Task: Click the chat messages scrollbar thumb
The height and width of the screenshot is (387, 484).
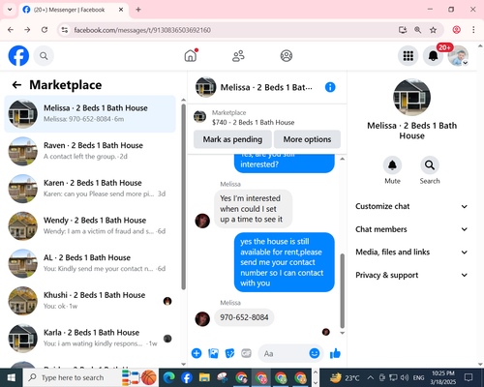Action: [x=343, y=291]
